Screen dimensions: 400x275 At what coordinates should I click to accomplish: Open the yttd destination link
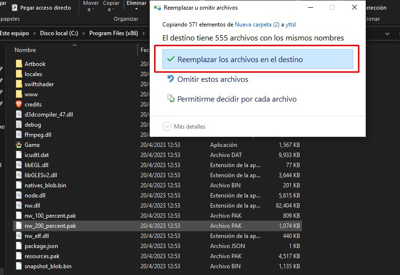coord(290,24)
